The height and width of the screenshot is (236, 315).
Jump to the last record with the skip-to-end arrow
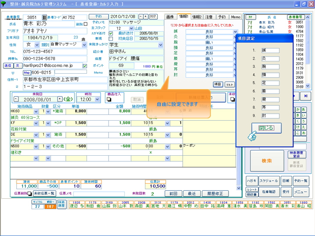[306, 96]
